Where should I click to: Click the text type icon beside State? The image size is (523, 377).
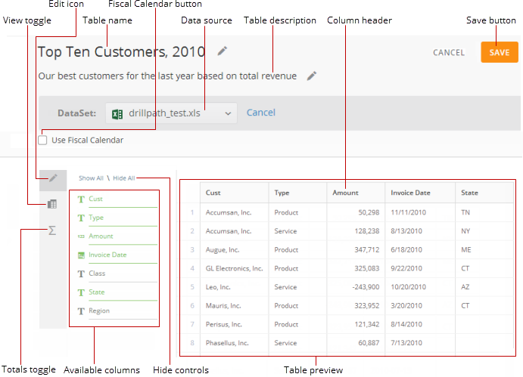(x=81, y=292)
